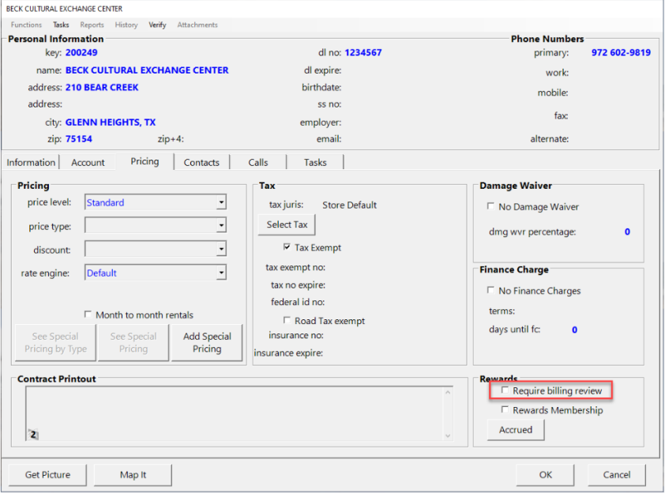Click Add Special Pricing
The image size is (665, 494).
(207, 342)
